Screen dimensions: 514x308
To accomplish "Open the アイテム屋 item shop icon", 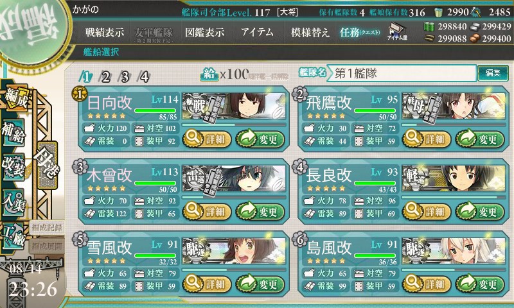I will (x=397, y=31).
